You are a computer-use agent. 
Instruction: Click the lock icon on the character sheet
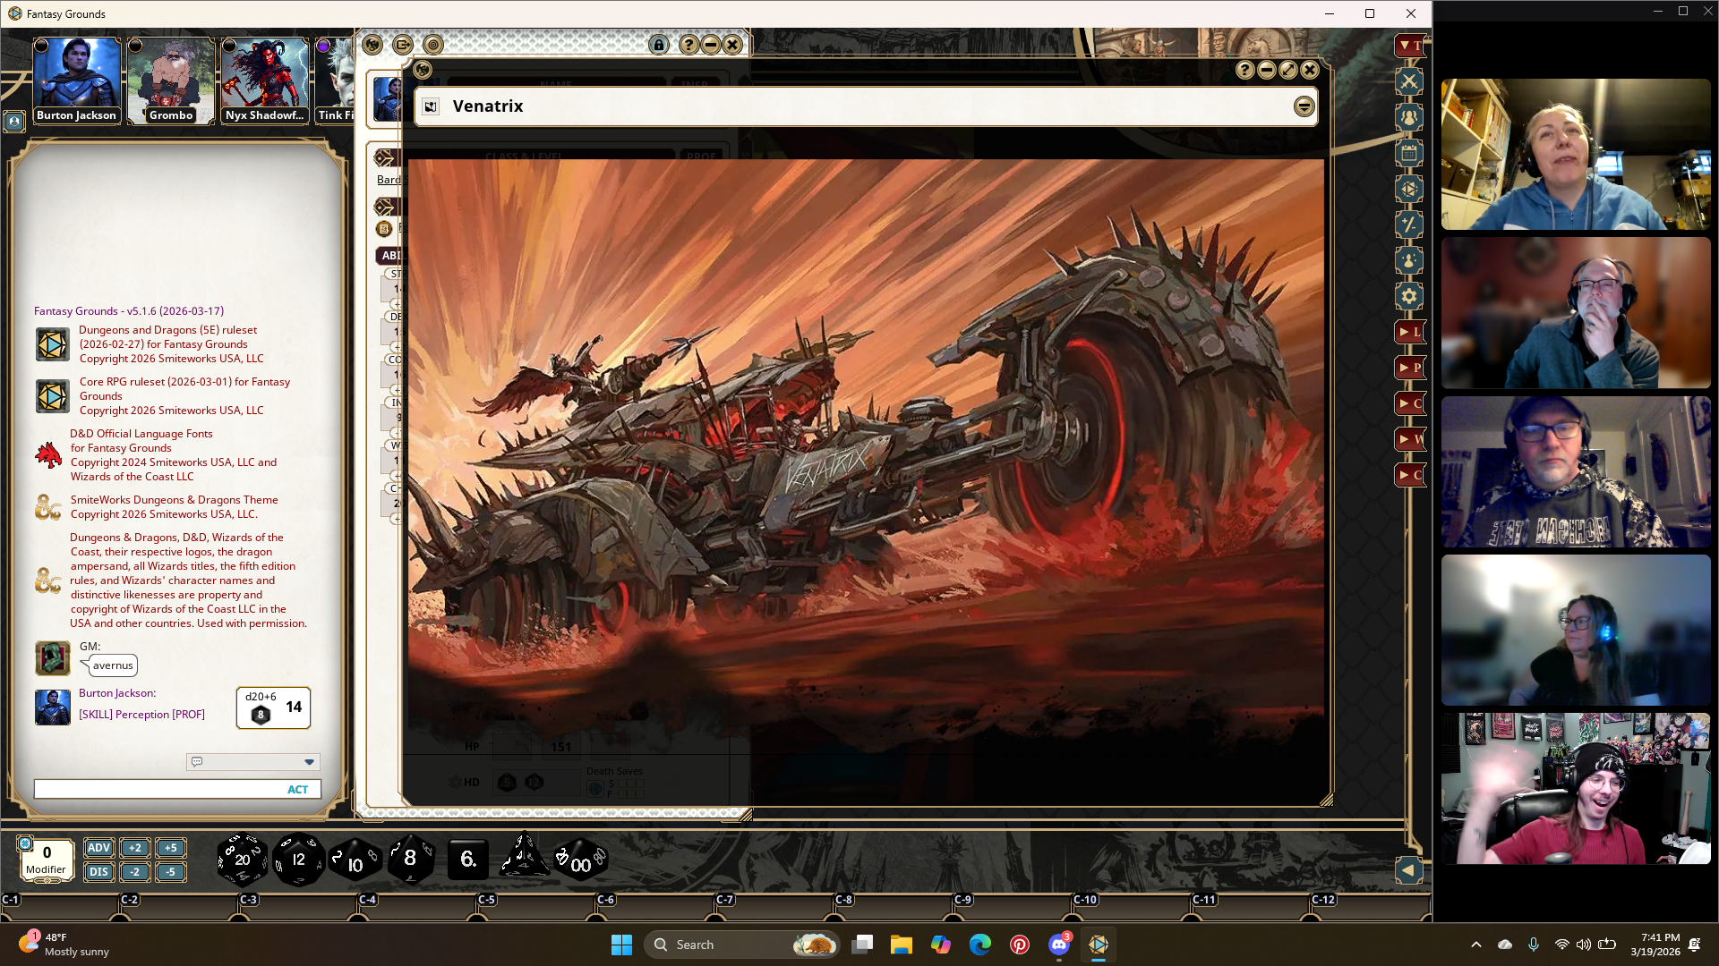(659, 45)
